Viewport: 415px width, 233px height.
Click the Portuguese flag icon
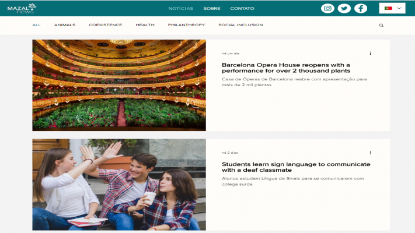[x=388, y=8]
